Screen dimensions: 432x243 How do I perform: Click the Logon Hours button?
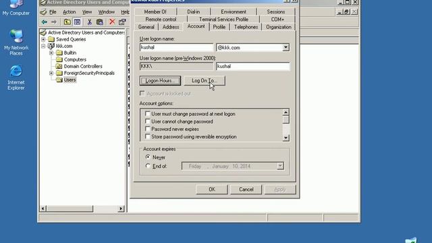click(160, 81)
